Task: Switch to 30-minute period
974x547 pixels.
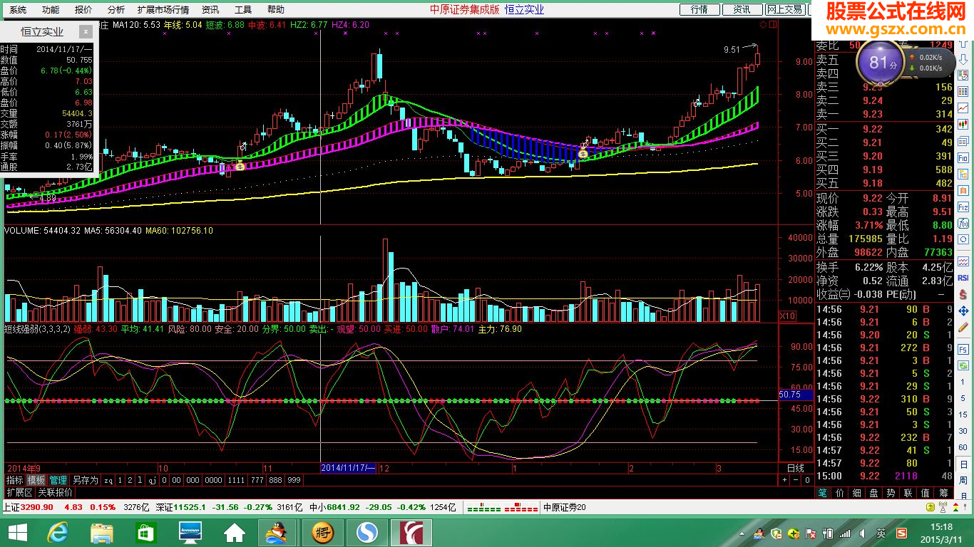Action: 964,431
